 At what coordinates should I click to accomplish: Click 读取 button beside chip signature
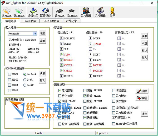42,41
